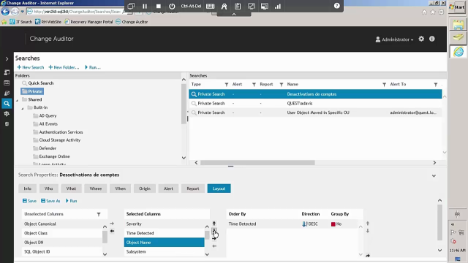Open the info icon in header
The image size is (468, 263).
click(x=432, y=39)
